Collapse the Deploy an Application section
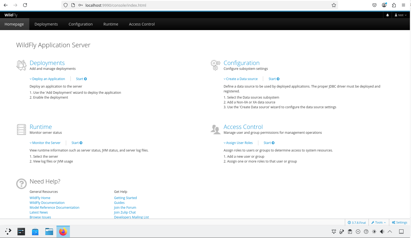This screenshot has width=411, height=238. click(47, 79)
